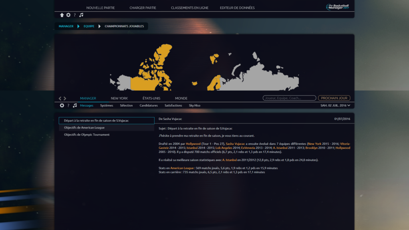Open the Messages sub-tab
This screenshot has height=230, width=409.
[x=87, y=105]
